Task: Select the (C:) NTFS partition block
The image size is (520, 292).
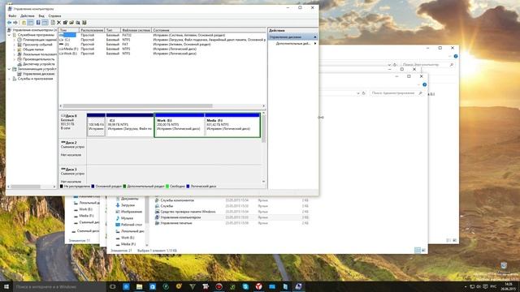Action: coord(130,125)
